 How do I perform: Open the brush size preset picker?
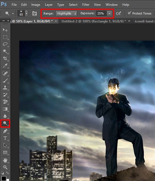26,13
